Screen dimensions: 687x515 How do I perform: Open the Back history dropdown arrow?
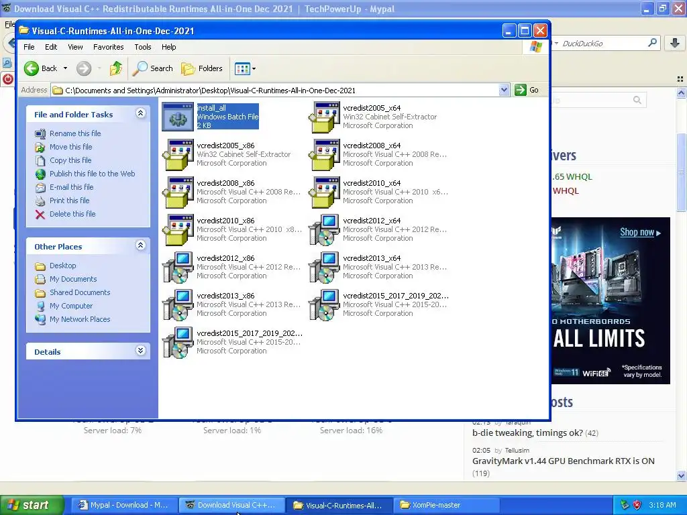click(x=65, y=68)
